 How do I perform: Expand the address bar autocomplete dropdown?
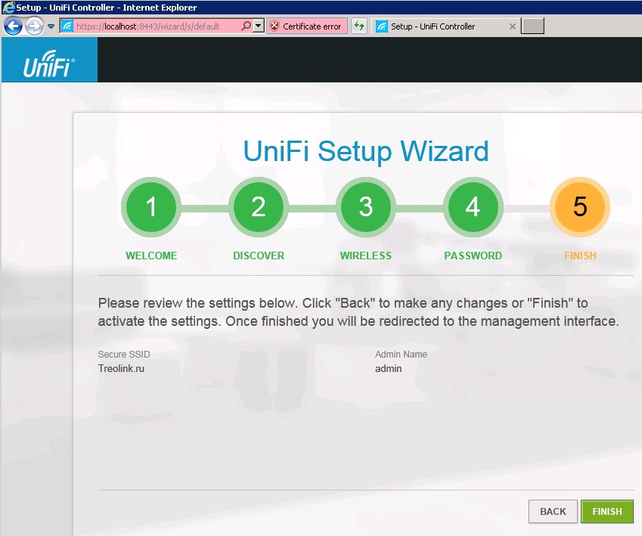[258, 26]
